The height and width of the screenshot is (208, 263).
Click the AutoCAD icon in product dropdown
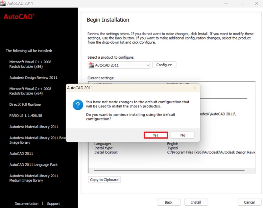click(x=91, y=65)
